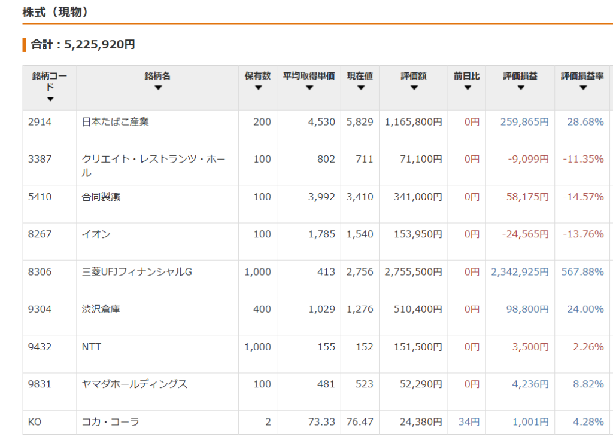Select the 日本たばこ産業 stock name
Image resolution: width=613 pixels, height=446 pixels.
tap(116, 122)
